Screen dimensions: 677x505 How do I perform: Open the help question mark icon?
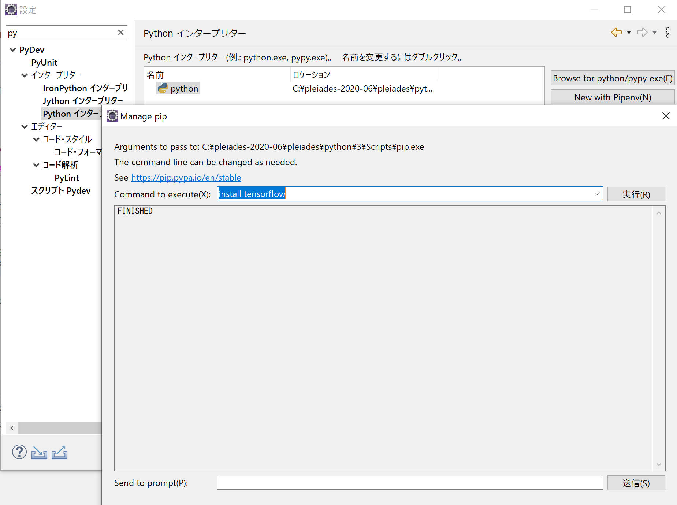pyautogui.click(x=19, y=452)
